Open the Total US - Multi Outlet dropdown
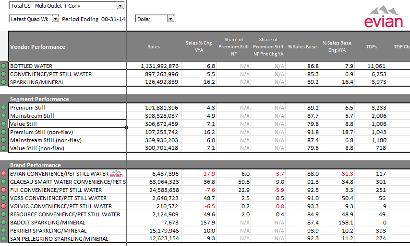The width and height of the screenshot is (410, 246). 120,6
